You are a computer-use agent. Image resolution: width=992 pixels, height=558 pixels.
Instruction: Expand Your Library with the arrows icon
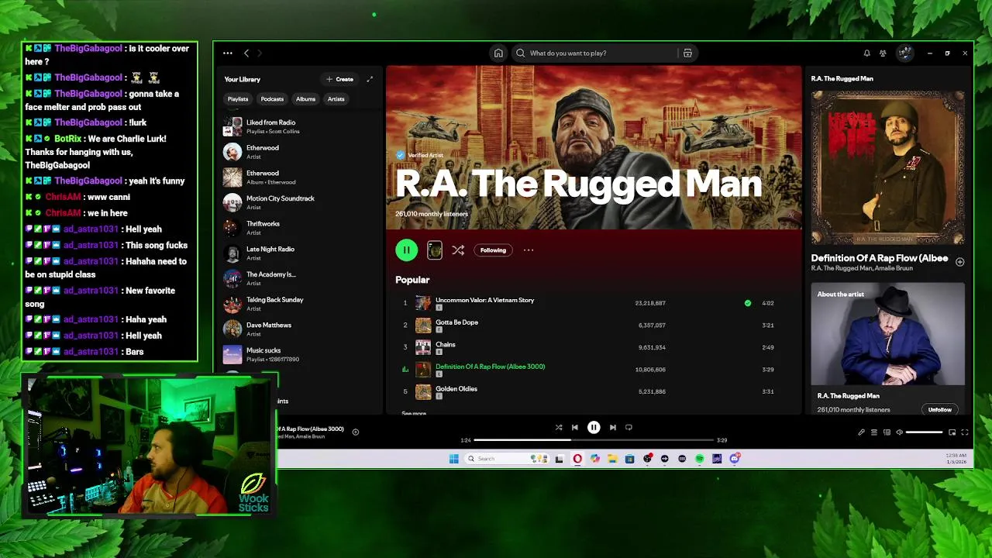pos(370,79)
